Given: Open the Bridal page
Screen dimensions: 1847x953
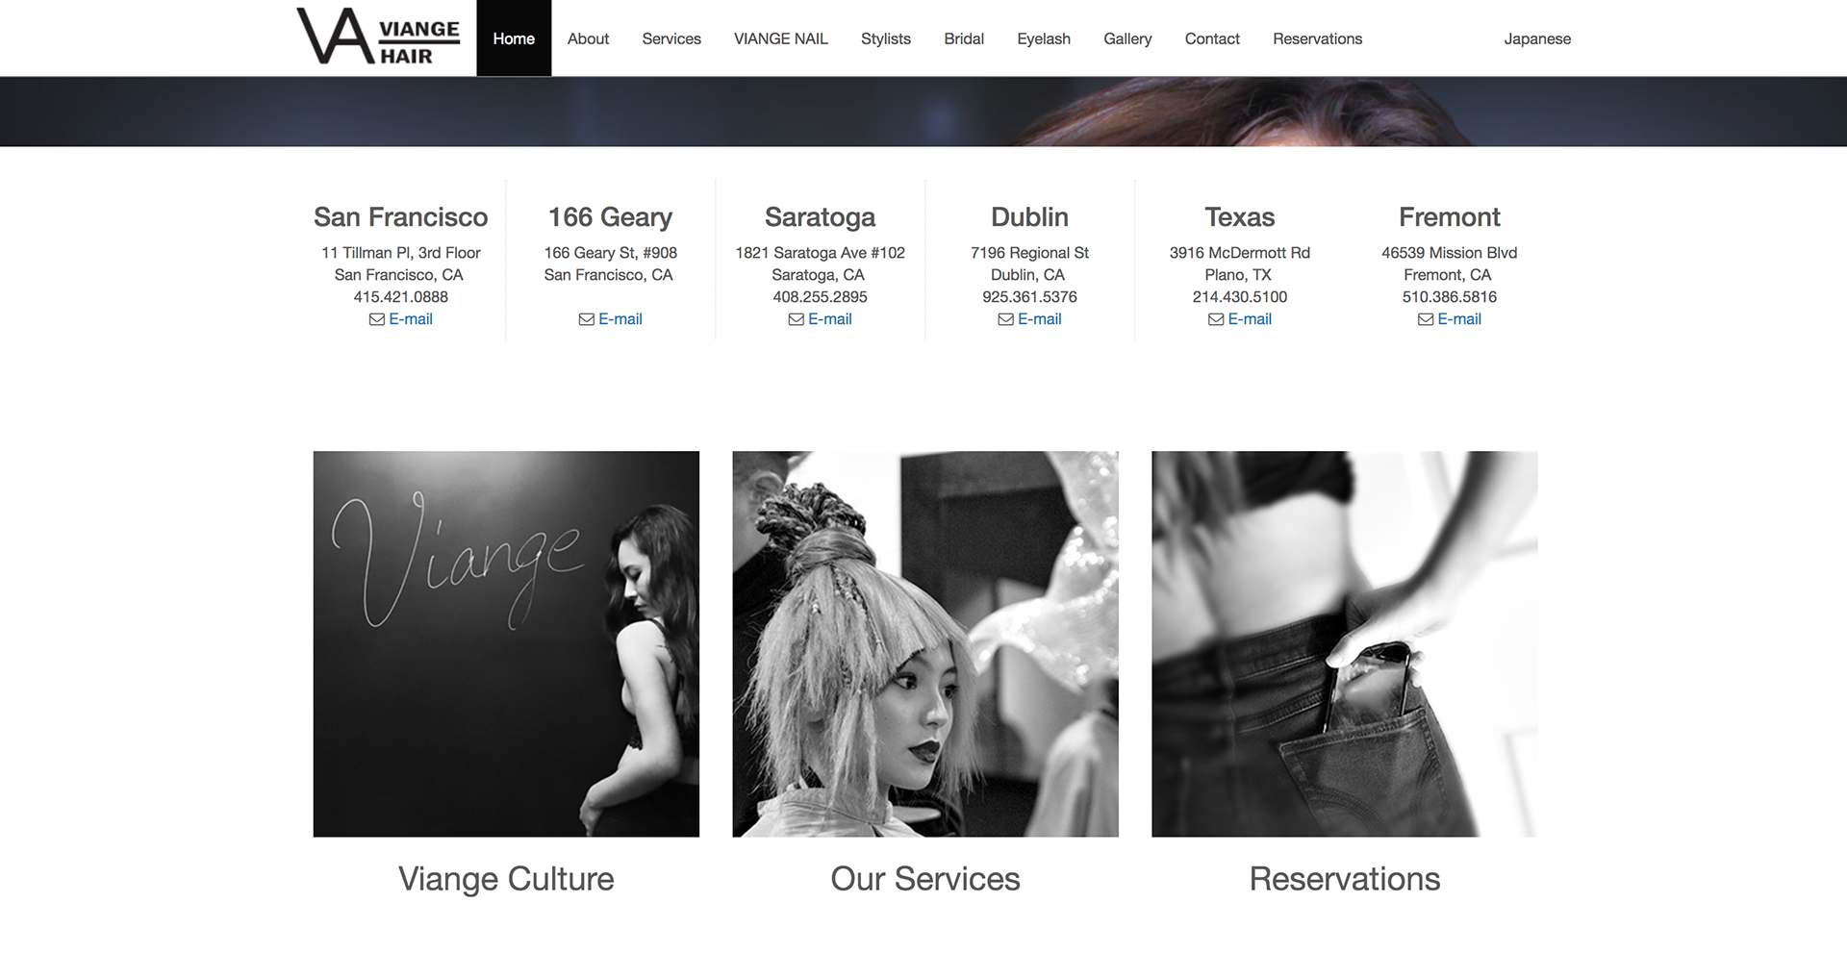Looking at the screenshot, I should tap(964, 38).
